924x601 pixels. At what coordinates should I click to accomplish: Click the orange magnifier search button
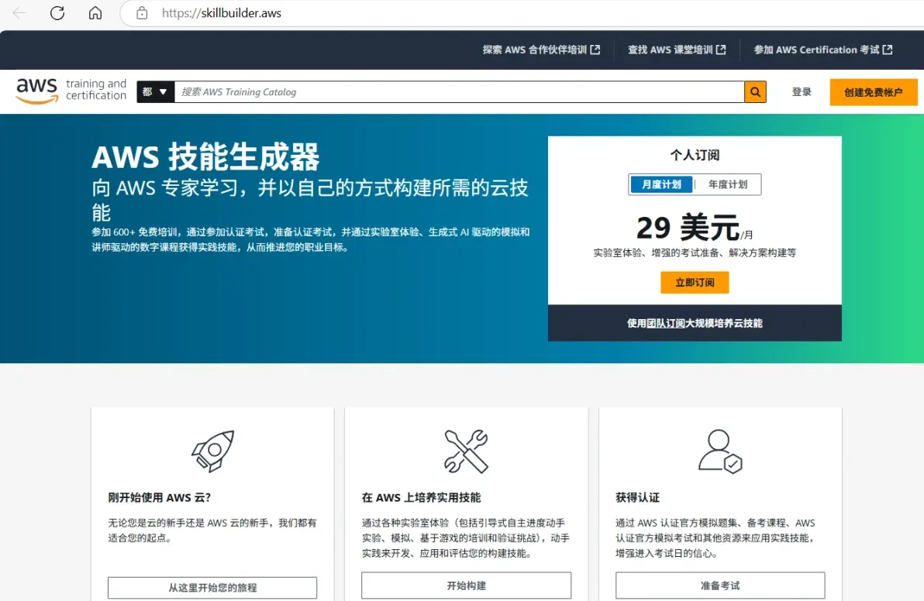[755, 92]
